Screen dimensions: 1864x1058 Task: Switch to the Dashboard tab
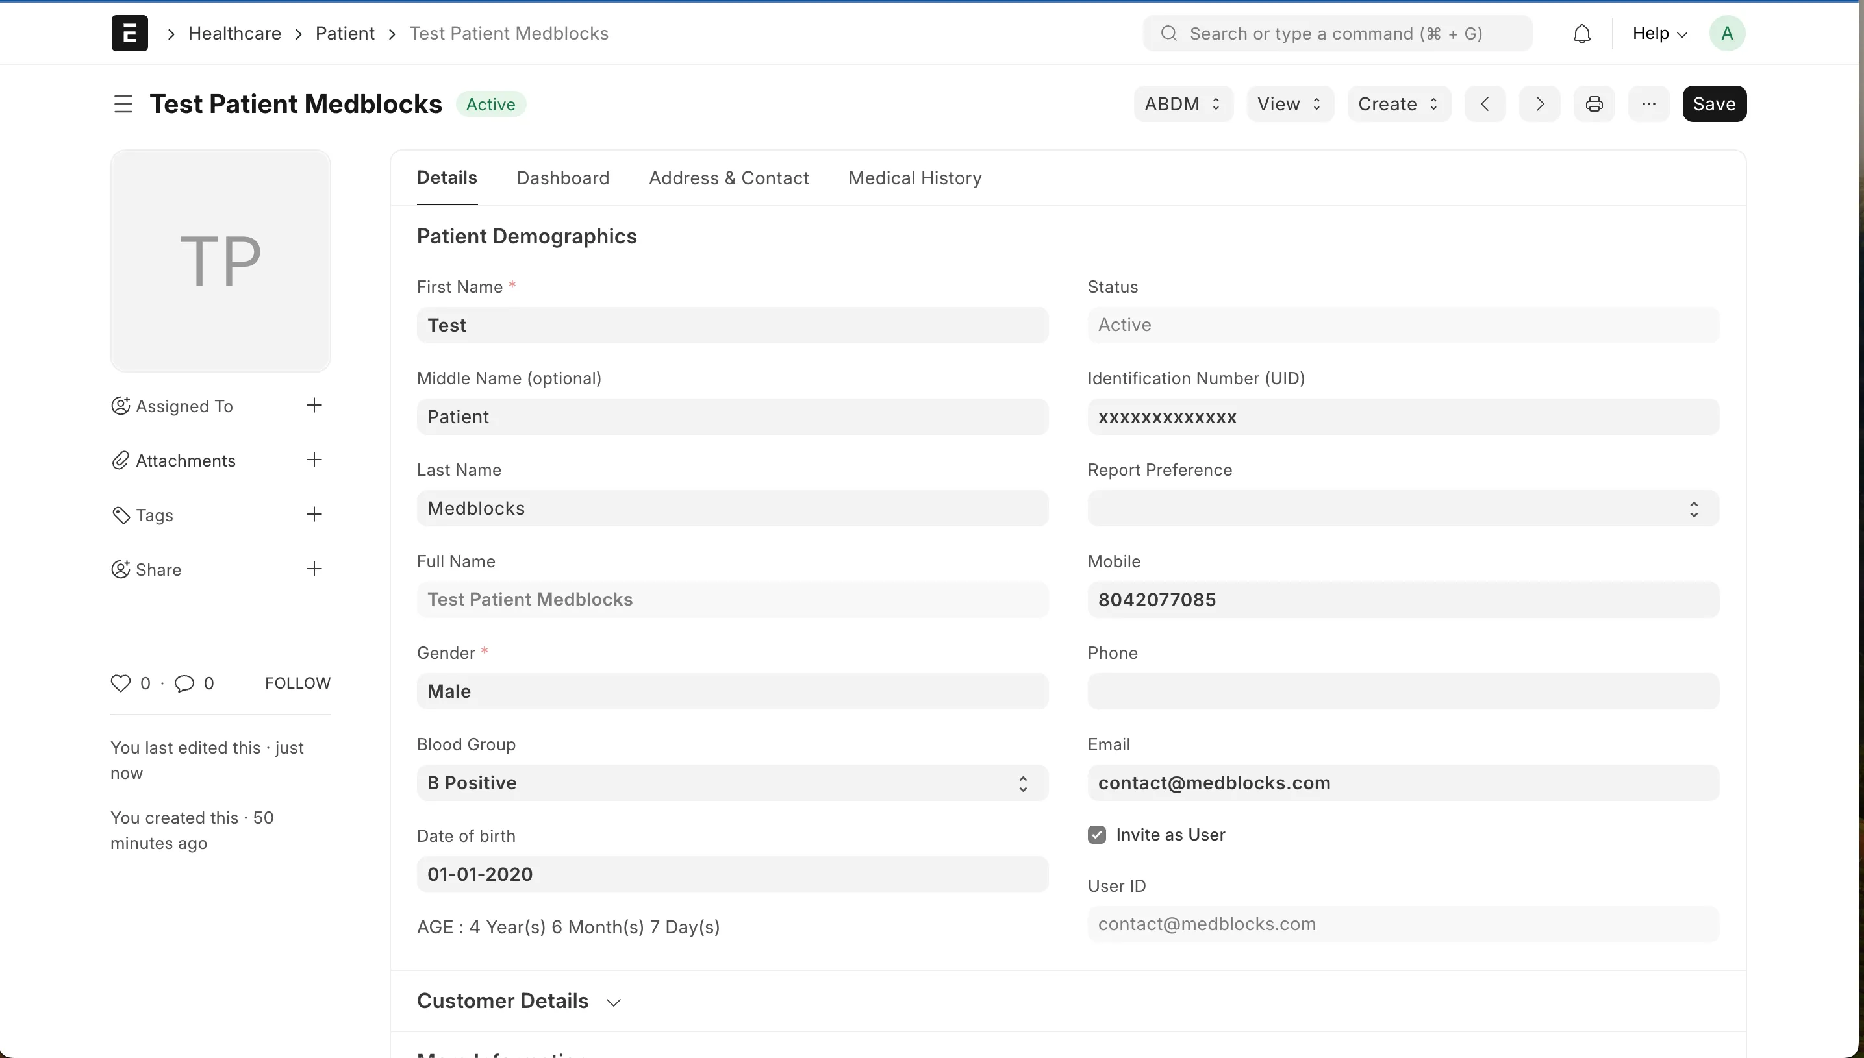pyautogui.click(x=562, y=178)
